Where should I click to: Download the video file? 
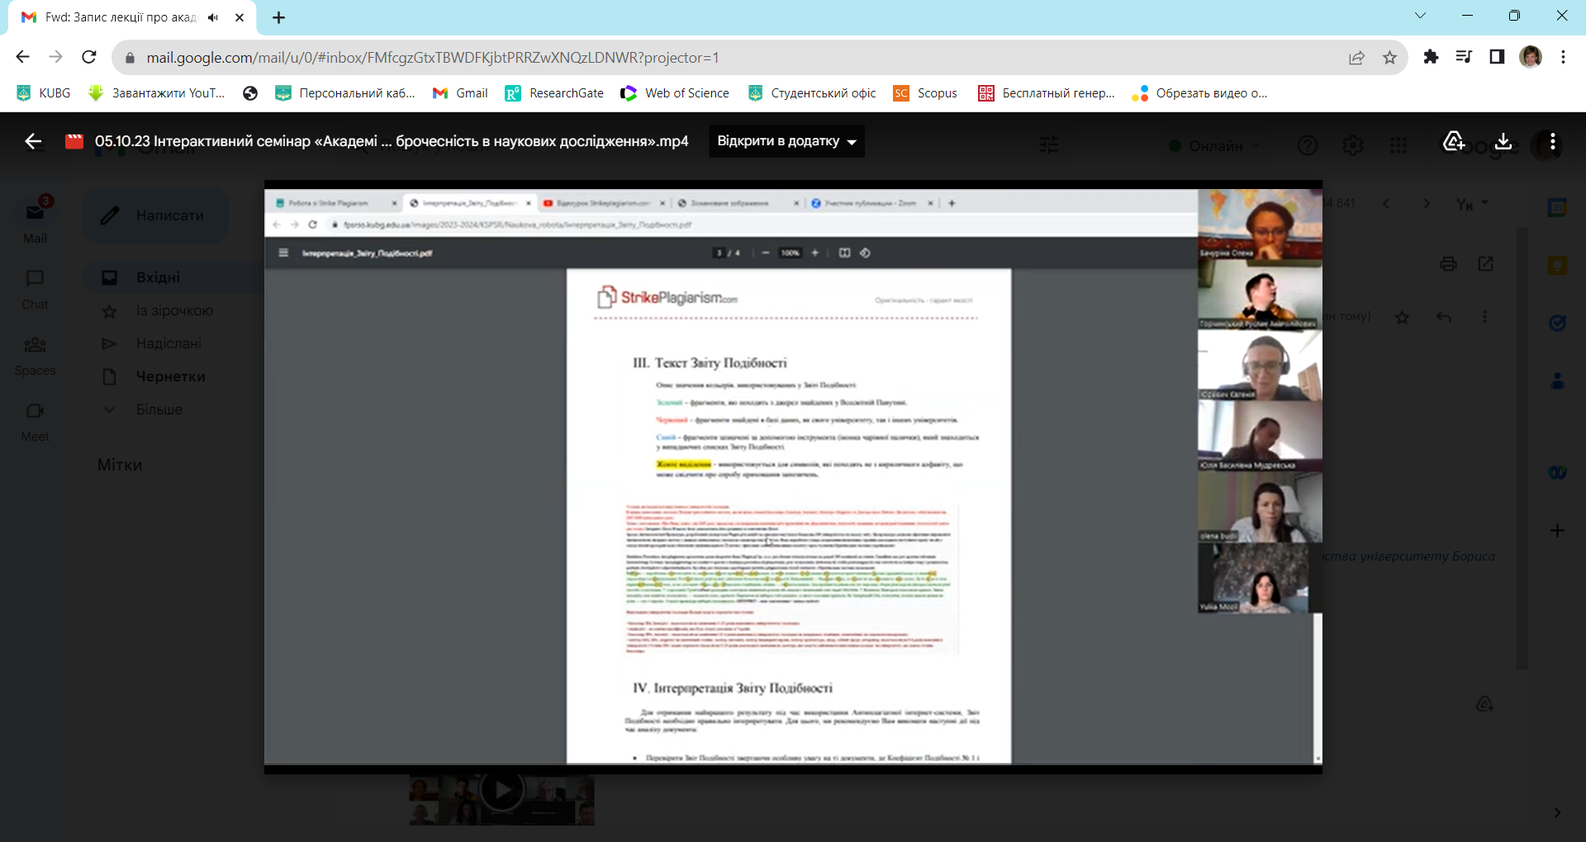[1503, 141]
